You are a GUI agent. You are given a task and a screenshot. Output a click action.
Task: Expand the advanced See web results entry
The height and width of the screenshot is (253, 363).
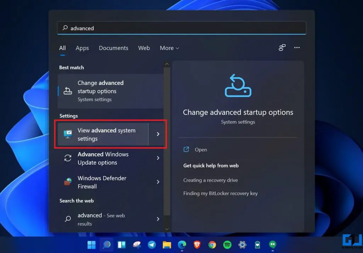(x=158, y=219)
